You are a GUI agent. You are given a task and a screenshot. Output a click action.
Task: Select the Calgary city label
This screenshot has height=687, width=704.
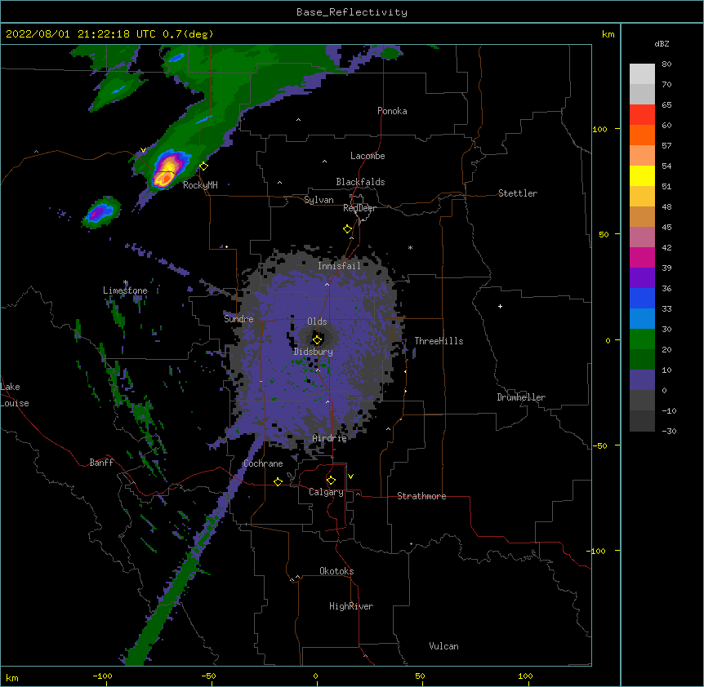326,492
